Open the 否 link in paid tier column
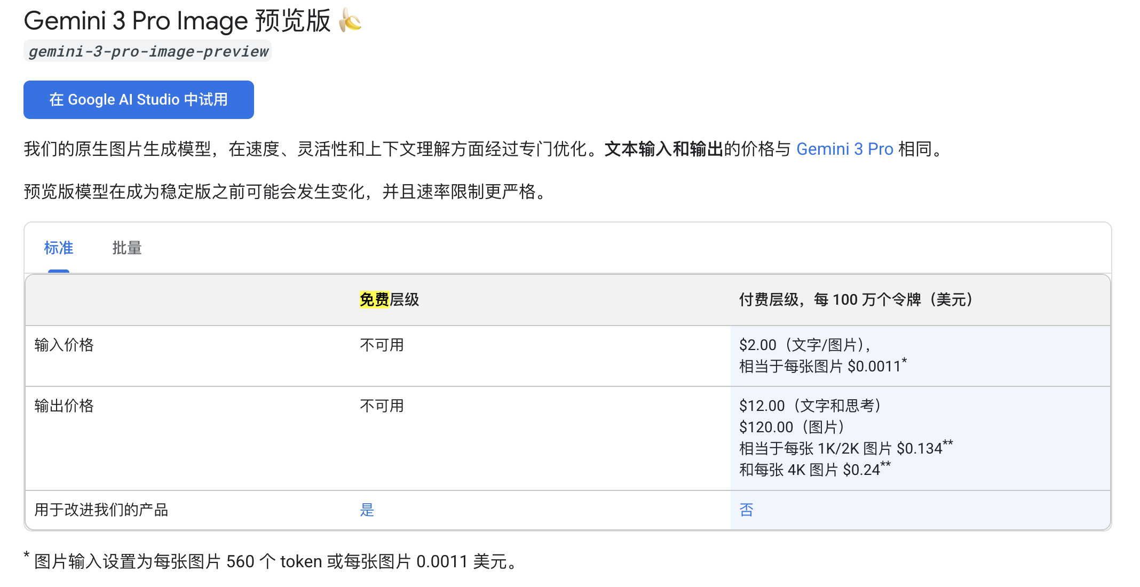The height and width of the screenshot is (587, 1140). coord(746,510)
